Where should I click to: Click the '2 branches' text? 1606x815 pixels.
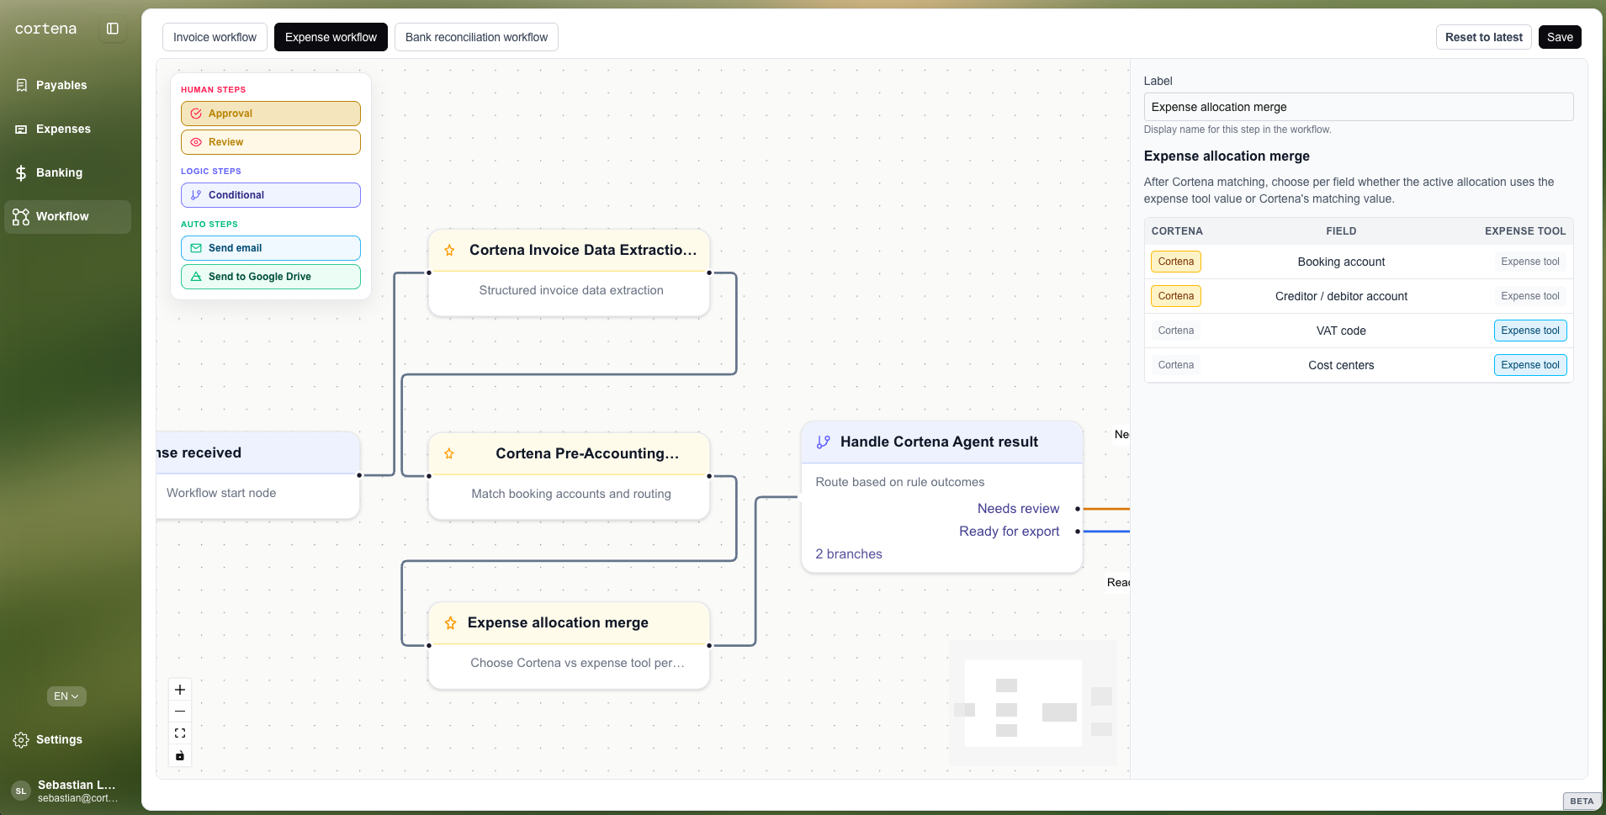pos(849,553)
